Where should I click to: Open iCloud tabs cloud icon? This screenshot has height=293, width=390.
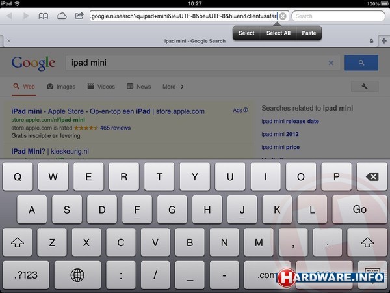point(62,16)
